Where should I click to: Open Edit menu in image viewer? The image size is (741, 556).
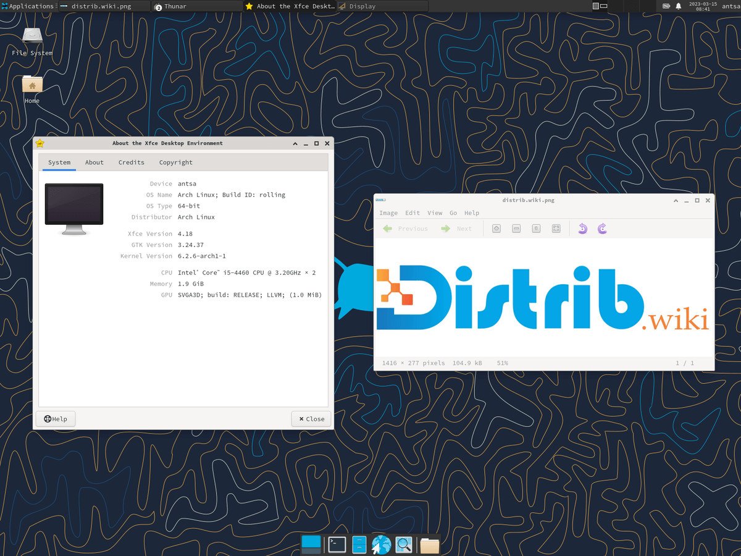412,213
